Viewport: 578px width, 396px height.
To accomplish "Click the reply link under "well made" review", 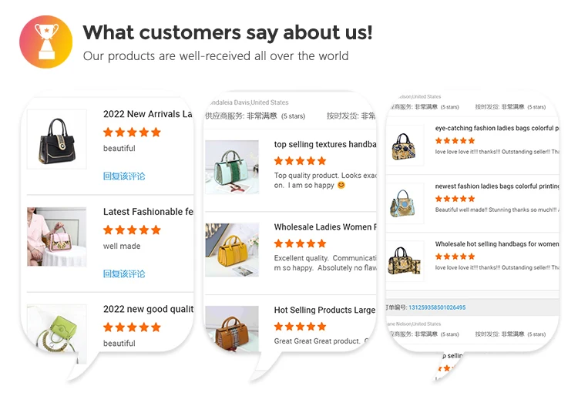I will pyautogui.click(x=124, y=274).
